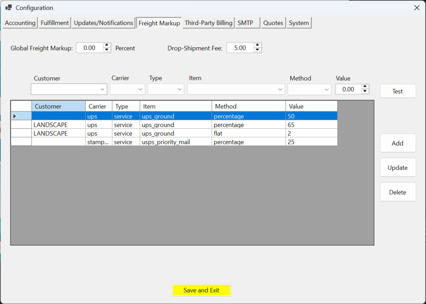Image resolution: width=426 pixels, height=304 pixels.
Task: Decrease Global Freight Markup with down arrow
Action: click(107, 50)
